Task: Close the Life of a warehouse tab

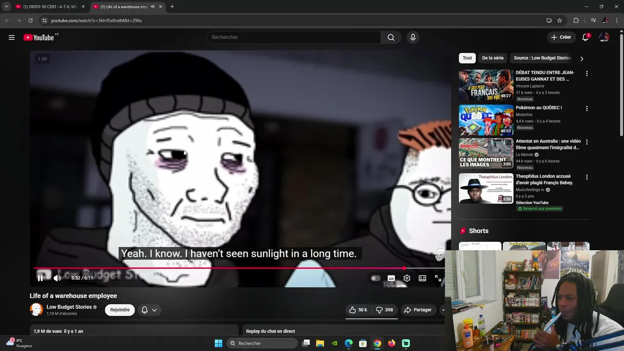Action: [160, 7]
